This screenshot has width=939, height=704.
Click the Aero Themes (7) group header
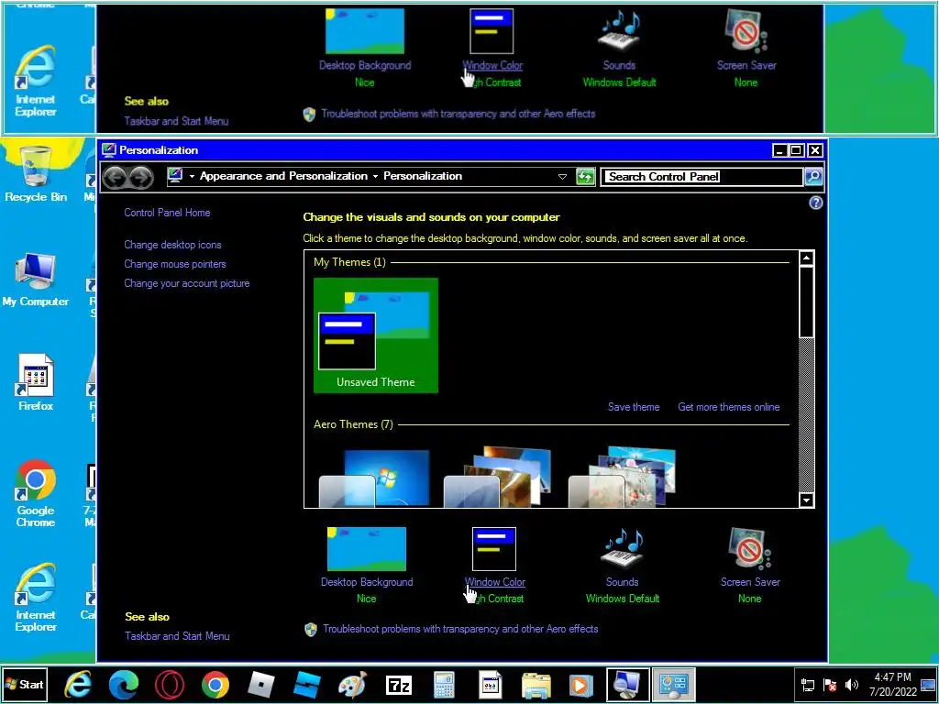(353, 424)
